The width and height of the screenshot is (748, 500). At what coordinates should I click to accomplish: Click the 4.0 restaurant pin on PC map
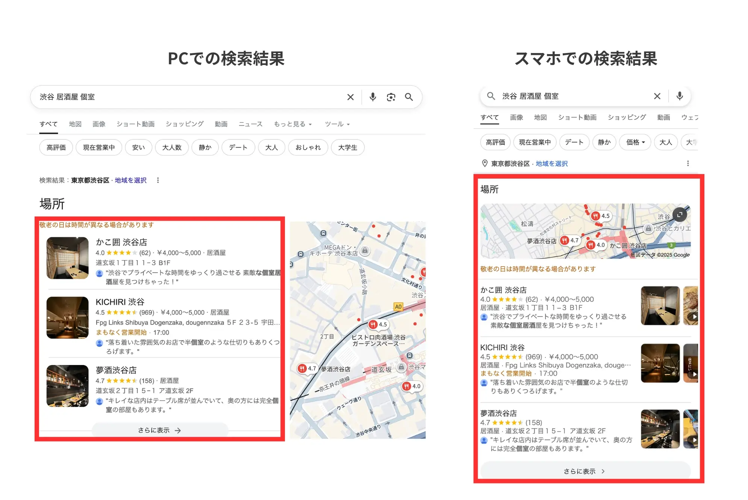pyautogui.click(x=412, y=386)
